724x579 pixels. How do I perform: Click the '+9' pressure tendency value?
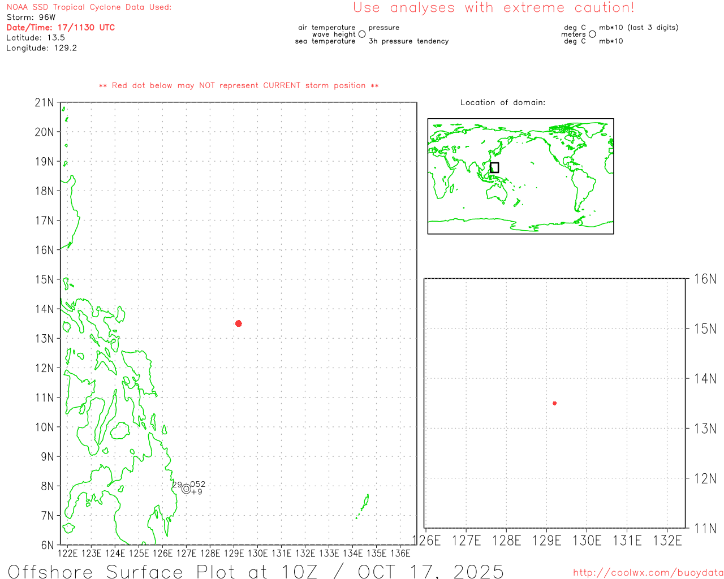(x=197, y=492)
